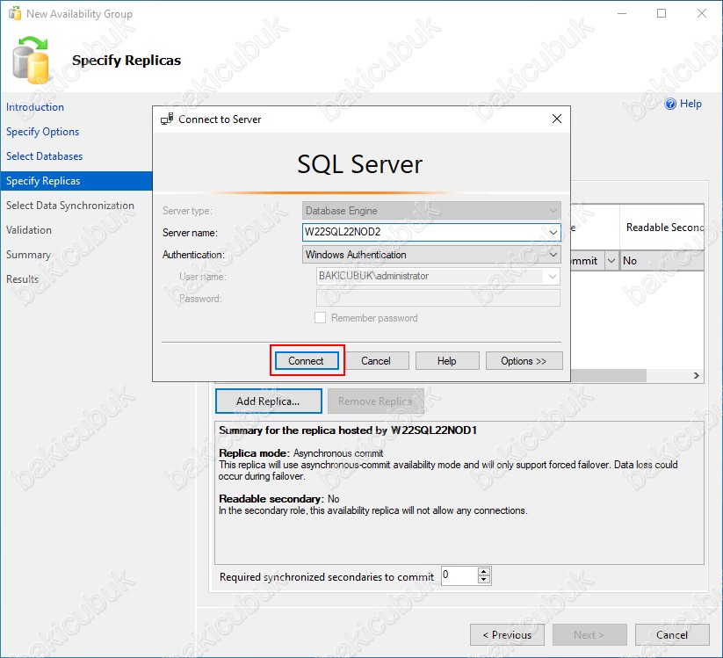
Task: Open the Authentication dropdown
Action: point(553,255)
